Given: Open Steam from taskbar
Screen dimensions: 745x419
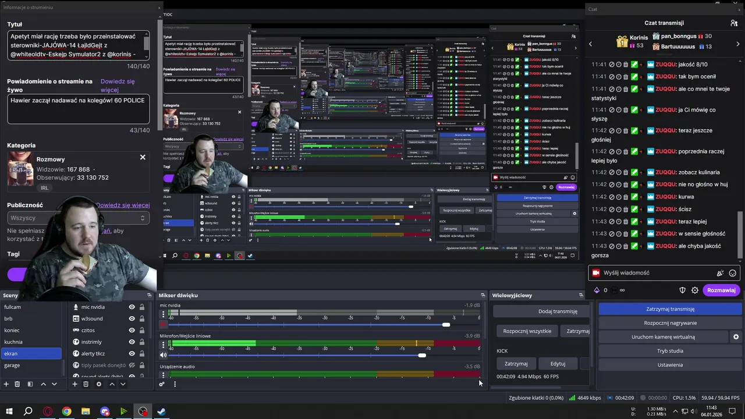Looking at the screenshot, I should [162, 411].
